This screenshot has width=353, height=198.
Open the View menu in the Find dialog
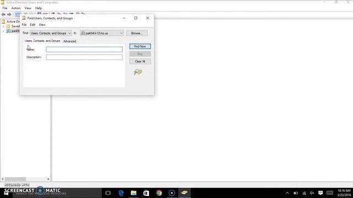click(42, 25)
